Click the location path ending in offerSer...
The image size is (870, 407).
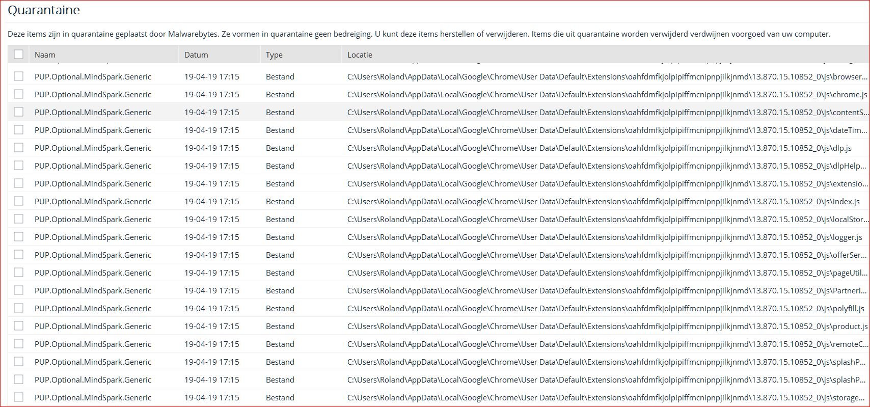tap(607, 255)
